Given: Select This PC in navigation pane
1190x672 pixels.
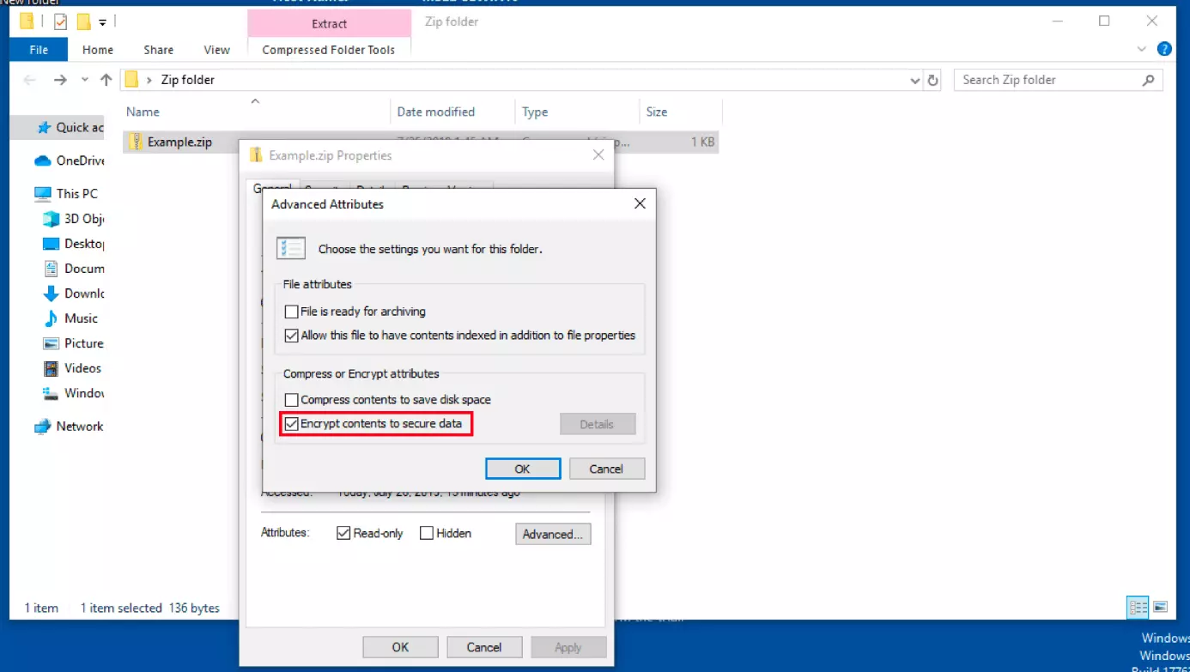Looking at the screenshot, I should [66, 194].
